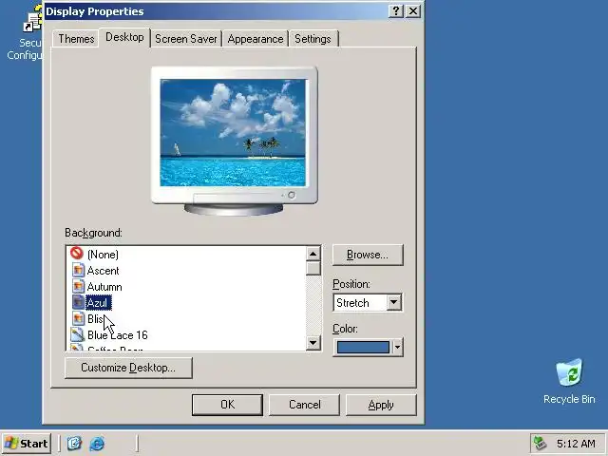Open Internet Explorer from quick launch

tap(97, 444)
